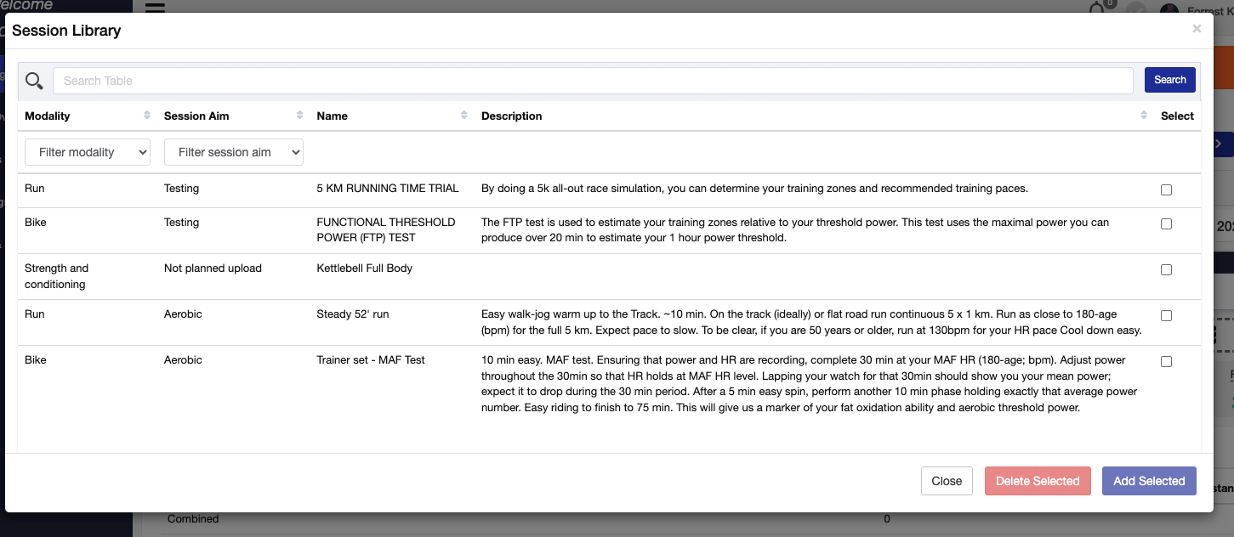1234x537 pixels.
Task: Click Add Selected button
Action: click(x=1149, y=481)
